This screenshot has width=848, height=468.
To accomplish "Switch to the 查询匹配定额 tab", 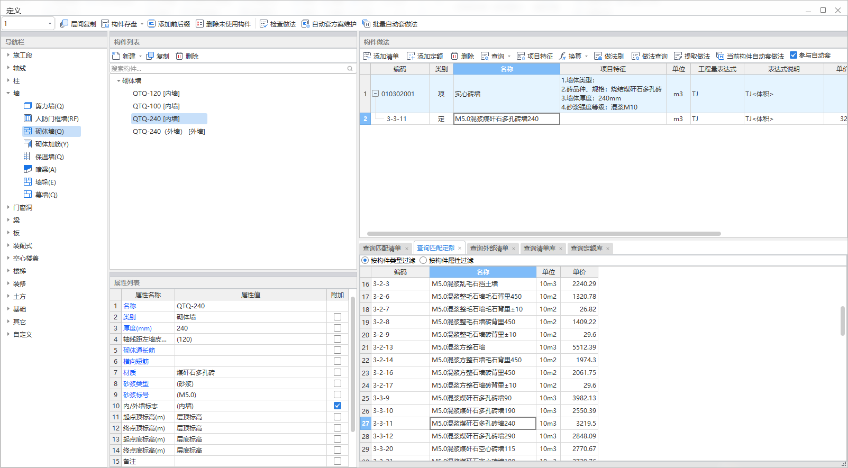I will coord(436,248).
